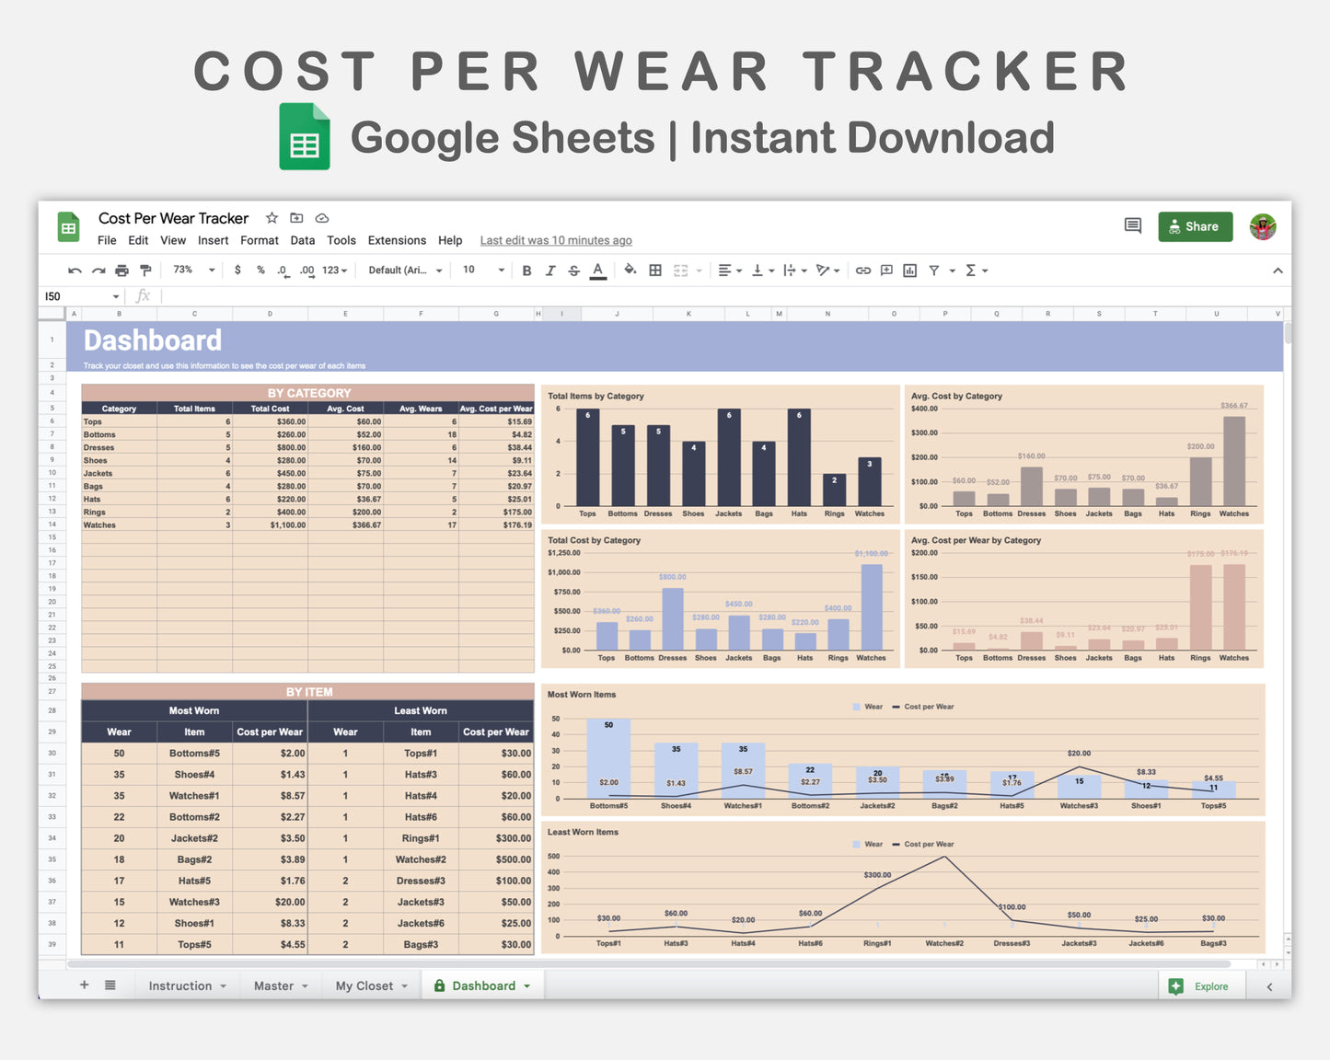Insert a comment using the toolbar icon
The width and height of the screenshot is (1330, 1060).
pos(885,270)
